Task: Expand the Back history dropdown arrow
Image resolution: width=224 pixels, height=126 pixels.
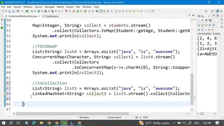Action: pos(141,11)
